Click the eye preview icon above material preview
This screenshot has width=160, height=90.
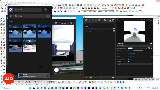pos(118,19)
